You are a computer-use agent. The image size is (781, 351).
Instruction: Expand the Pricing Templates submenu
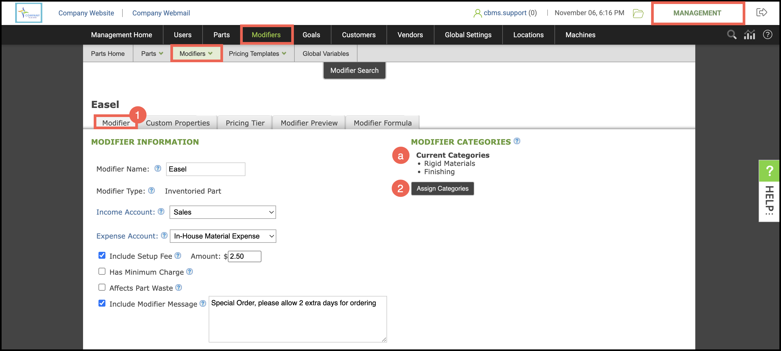(257, 54)
